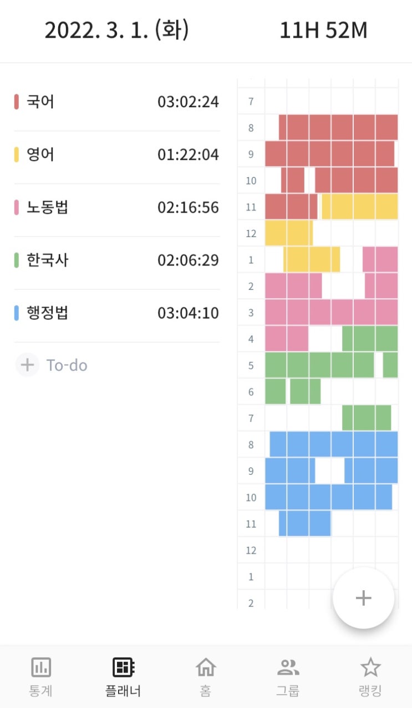Open the 한국사 subject entry
This screenshot has width=412, height=708.
[116, 260]
